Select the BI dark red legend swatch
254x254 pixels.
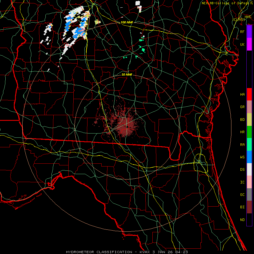(x=249, y=207)
